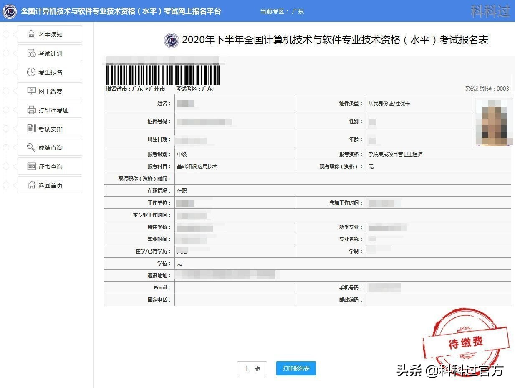Open the 考试安排 exam arrangement page
The image size is (515, 388).
pyautogui.click(x=49, y=128)
